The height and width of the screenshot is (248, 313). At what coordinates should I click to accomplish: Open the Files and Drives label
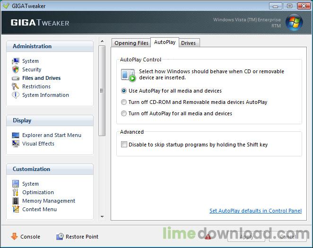tap(41, 78)
